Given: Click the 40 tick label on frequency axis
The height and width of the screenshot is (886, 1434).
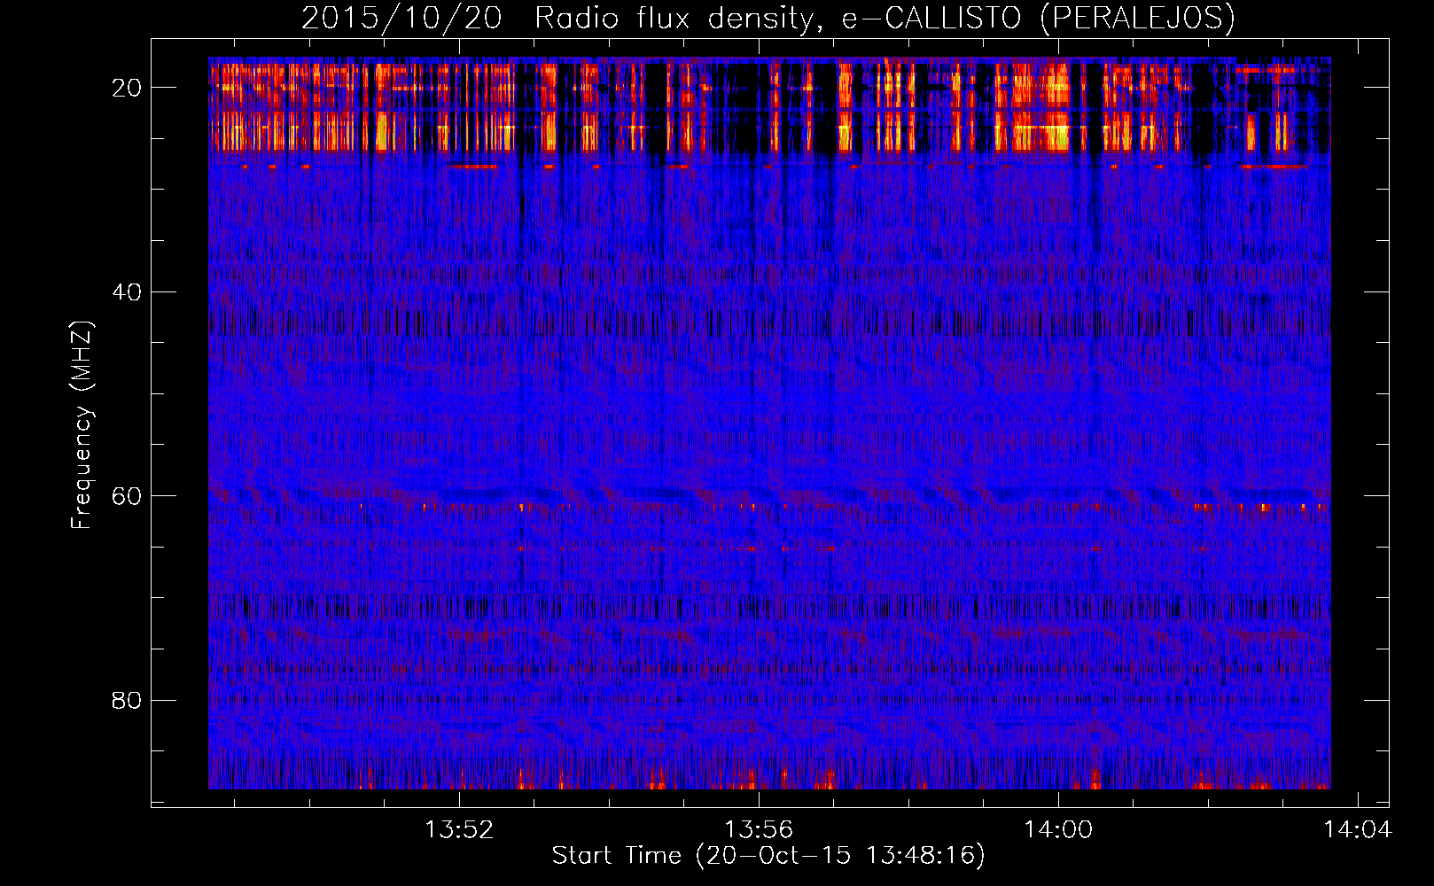Looking at the screenshot, I should [128, 292].
